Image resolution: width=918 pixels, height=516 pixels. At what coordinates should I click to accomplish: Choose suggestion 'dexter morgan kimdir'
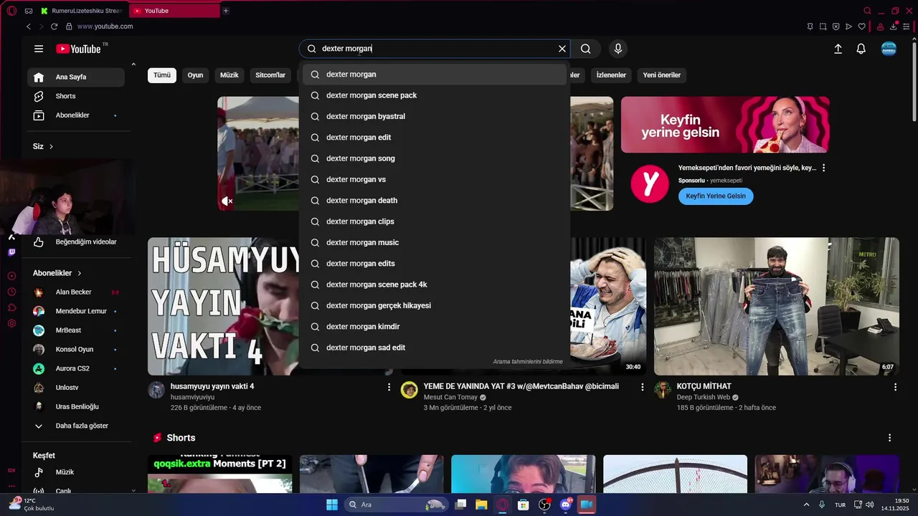[x=435, y=327]
